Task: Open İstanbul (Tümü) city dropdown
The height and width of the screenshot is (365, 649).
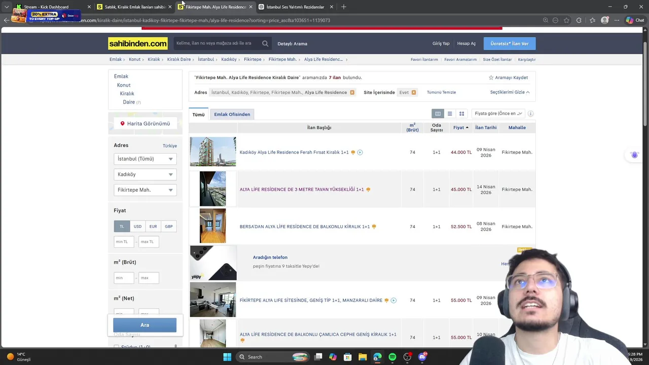Action: 145,159
